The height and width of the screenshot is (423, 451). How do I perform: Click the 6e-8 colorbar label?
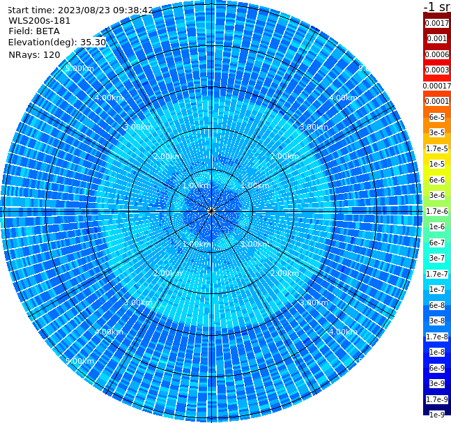pyautogui.click(x=437, y=305)
